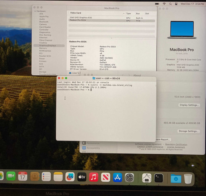Launch Freeform app from Dock
The width and height of the screenshot is (206, 196).
point(70,177)
